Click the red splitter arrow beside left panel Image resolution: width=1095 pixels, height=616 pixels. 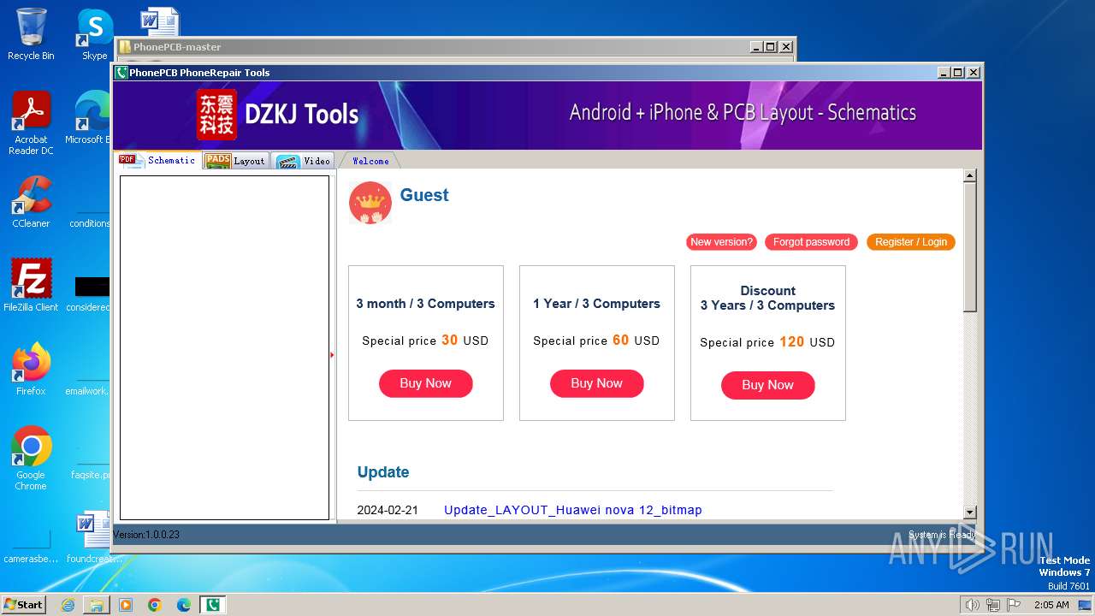[332, 354]
